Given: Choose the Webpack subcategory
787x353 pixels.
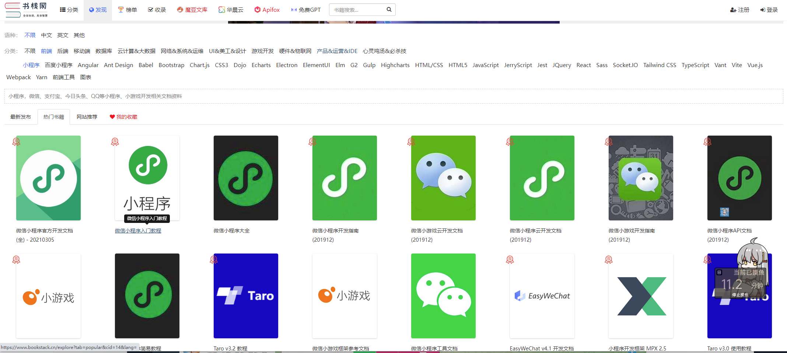Looking at the screenshot, I should click(x=18, y=77).
